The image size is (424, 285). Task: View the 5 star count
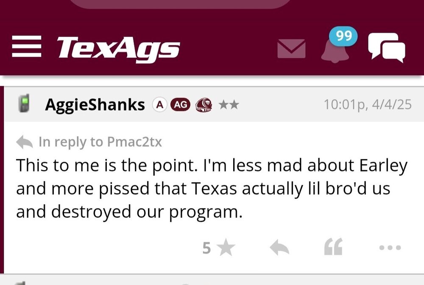coord(206,248)
